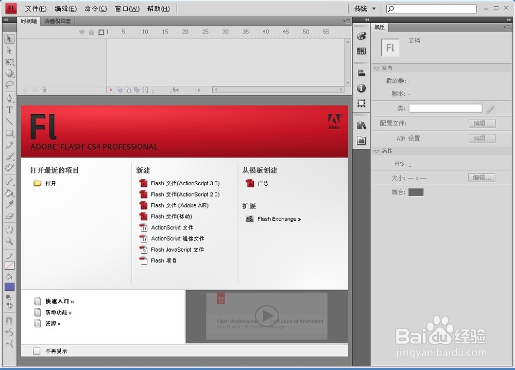Switch to the 时间轴 tab

point(28,21)
